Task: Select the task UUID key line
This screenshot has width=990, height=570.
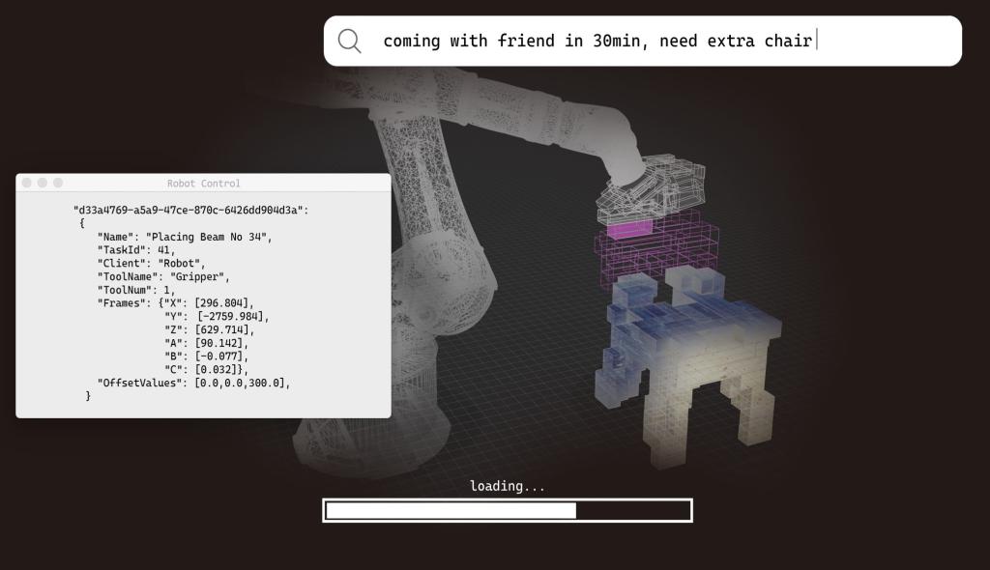Action: [190, 210]
